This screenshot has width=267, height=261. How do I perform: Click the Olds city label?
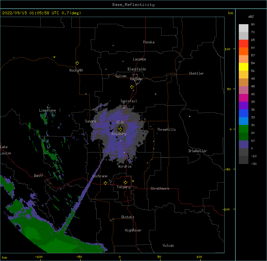[120, 122]
